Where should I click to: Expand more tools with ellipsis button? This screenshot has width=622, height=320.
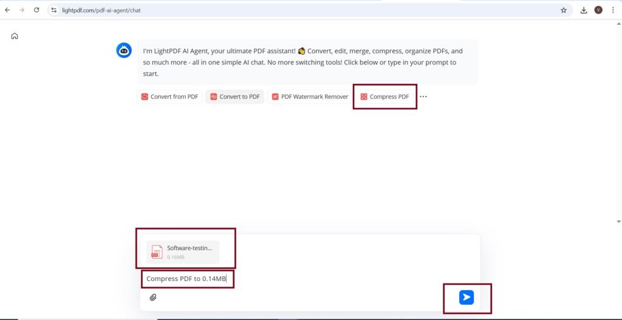(423, 97)
